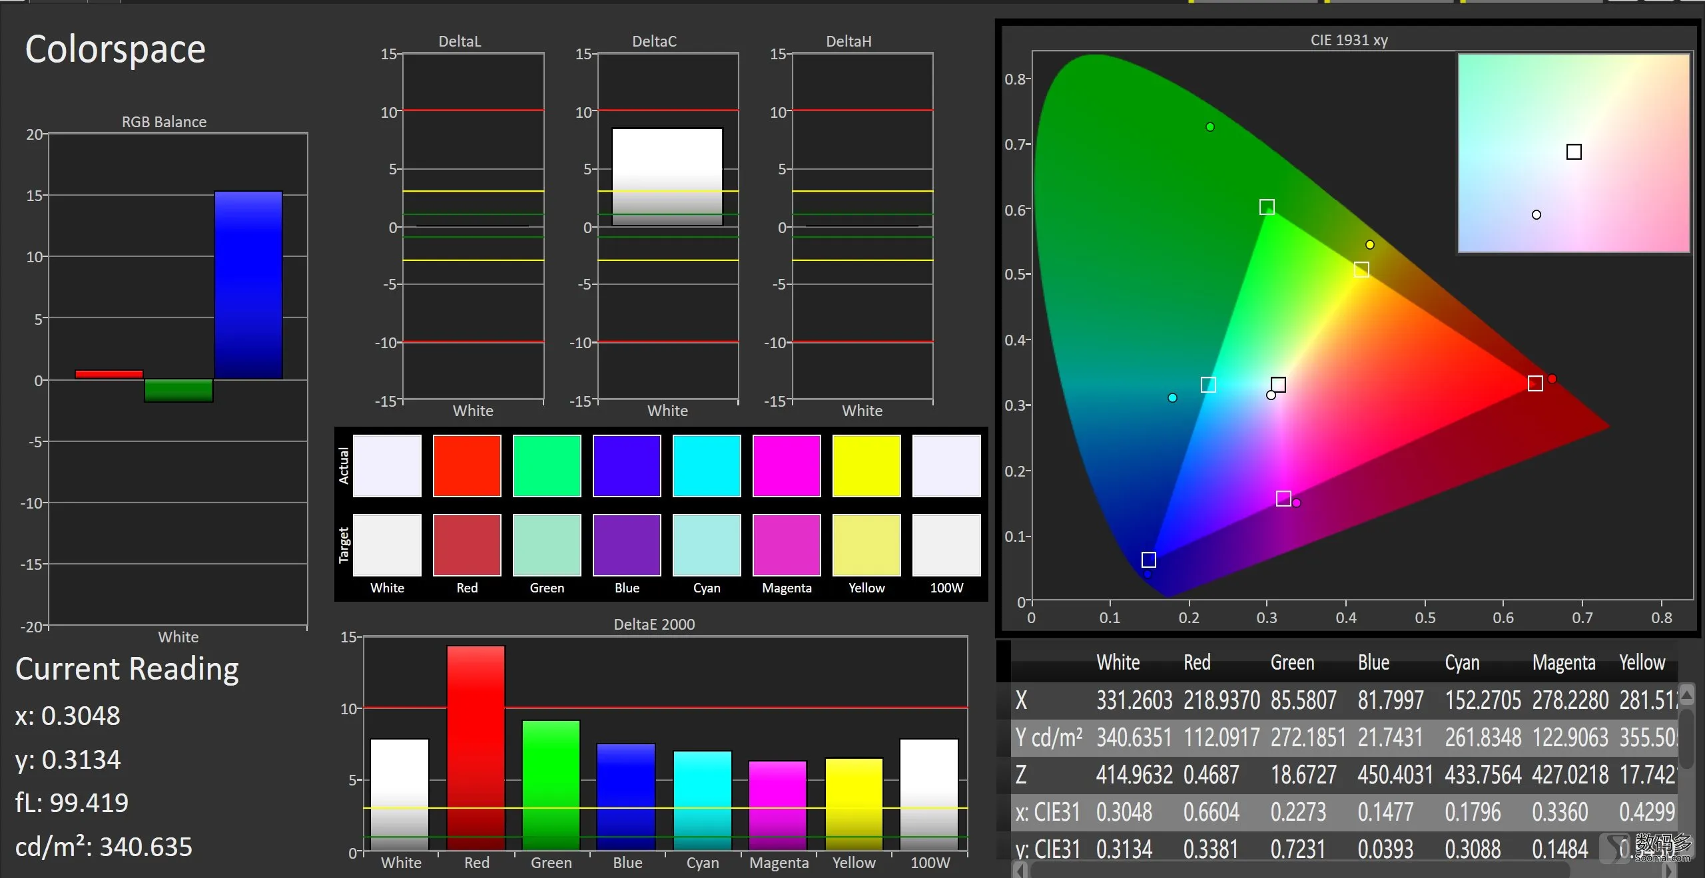The image size is (1705, 878).
Task: Click the 'CIE 1931 xy' chart title
Action: (1349, 40)
